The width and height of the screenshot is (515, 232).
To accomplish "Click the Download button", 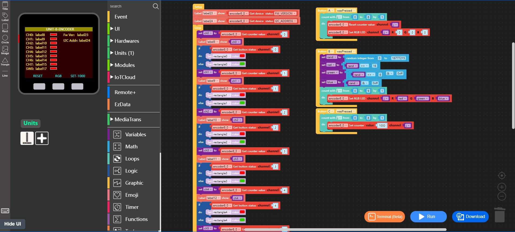I will click(x=470, y=217).
